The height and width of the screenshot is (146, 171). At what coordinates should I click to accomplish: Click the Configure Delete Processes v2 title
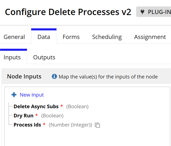68,12
